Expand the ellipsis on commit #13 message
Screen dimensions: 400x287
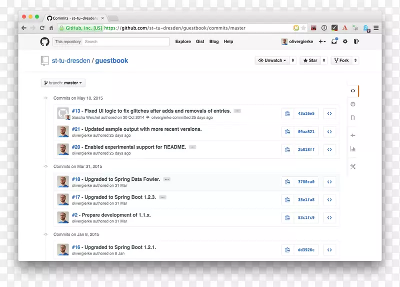point(237,111)
